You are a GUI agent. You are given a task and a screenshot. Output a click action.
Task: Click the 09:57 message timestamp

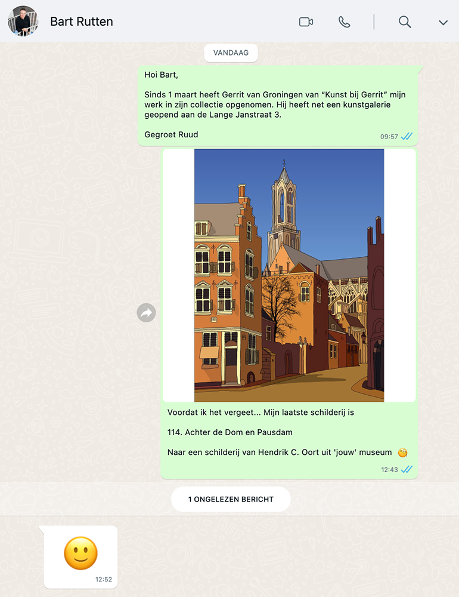coord(389,137)
